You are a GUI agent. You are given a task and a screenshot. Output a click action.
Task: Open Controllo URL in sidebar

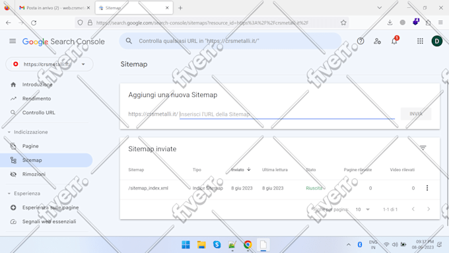point(39,112)
